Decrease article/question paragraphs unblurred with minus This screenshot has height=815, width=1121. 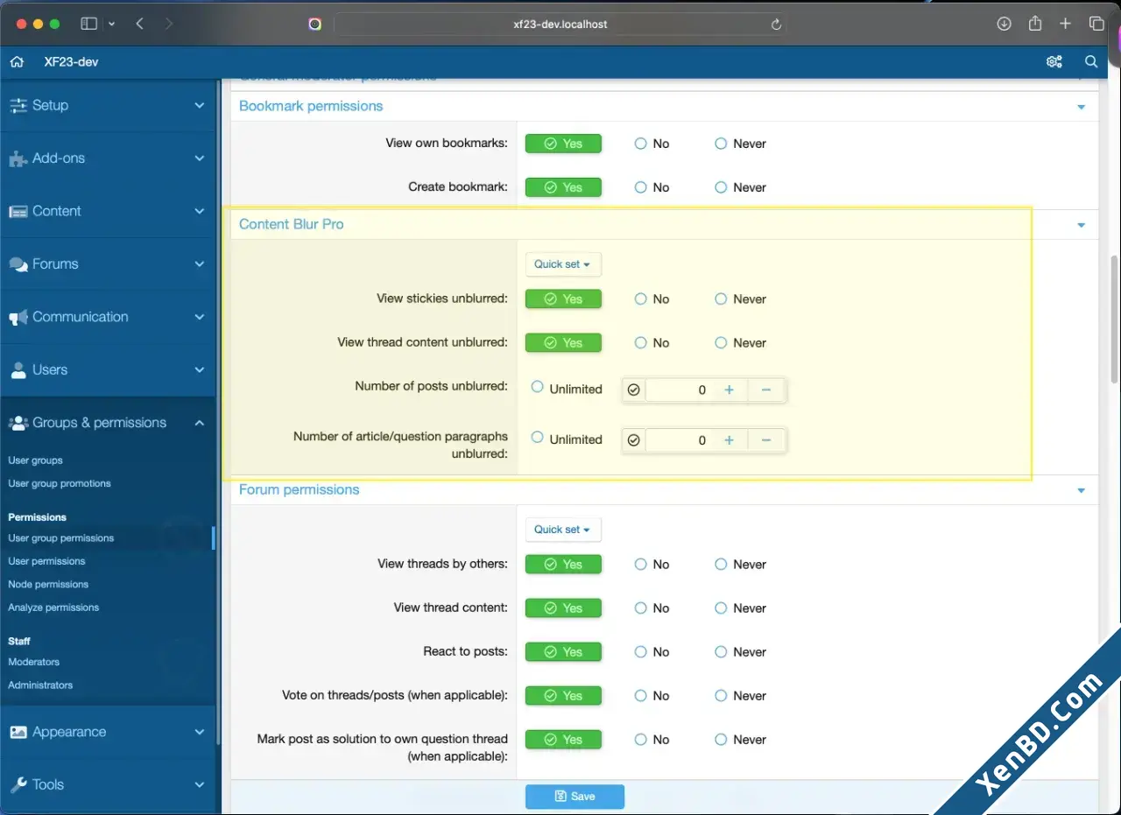766,440
